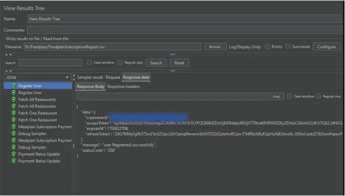Click the Browse... button
This screenshot has width=345, height=196.
pos(215,47)
